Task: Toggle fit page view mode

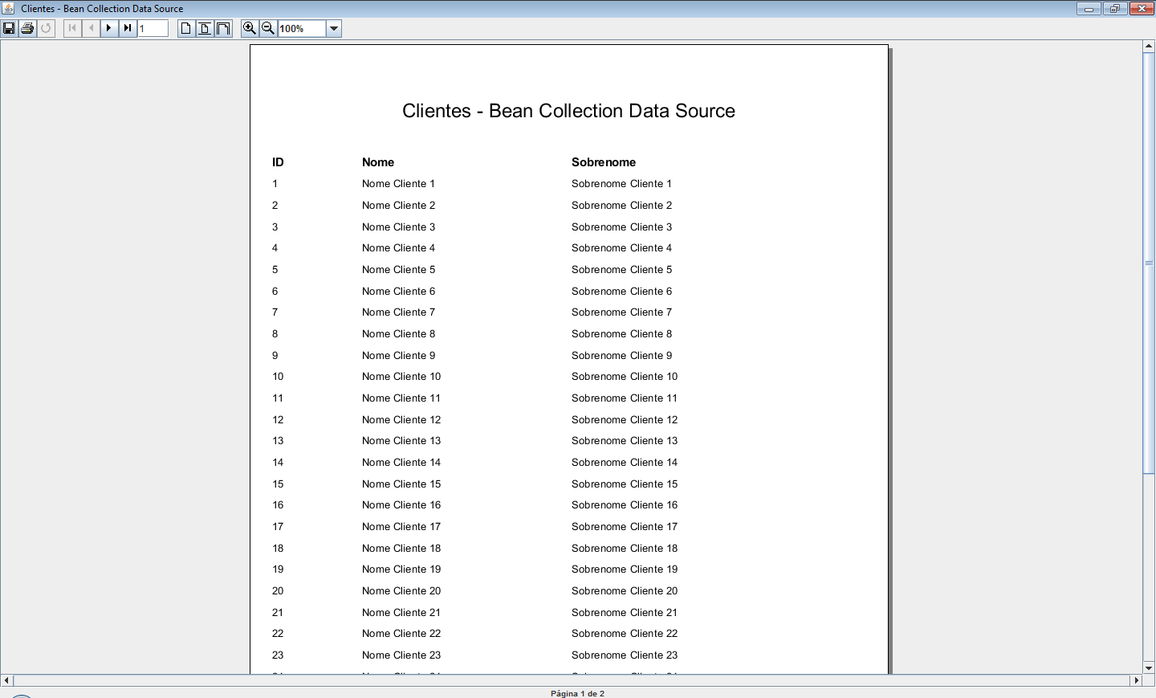Action: pyautogui.click(x=205, y=28)
